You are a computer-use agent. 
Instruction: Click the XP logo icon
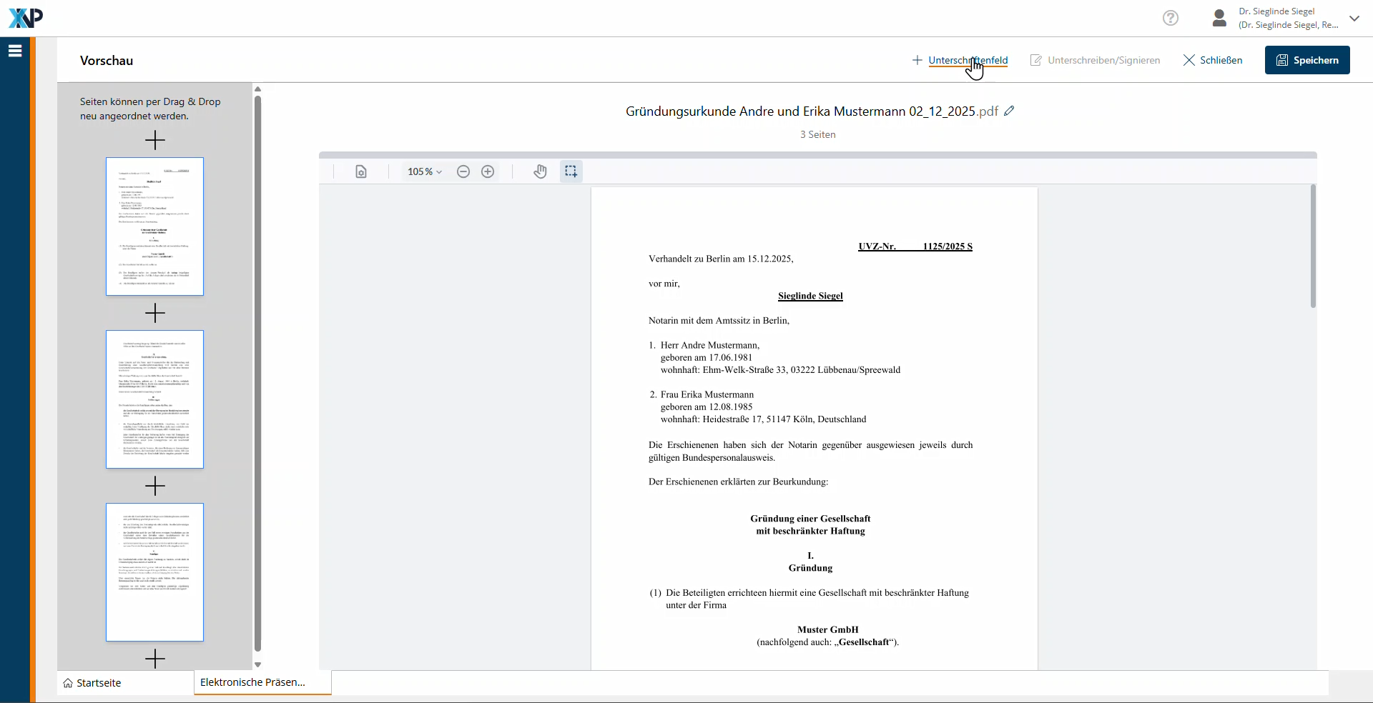tap(26, 18)
